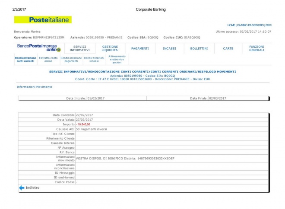The width and height of the screenshot is (285, 209).
Task: Click the Indietro back link
Action: pos(32,188)
